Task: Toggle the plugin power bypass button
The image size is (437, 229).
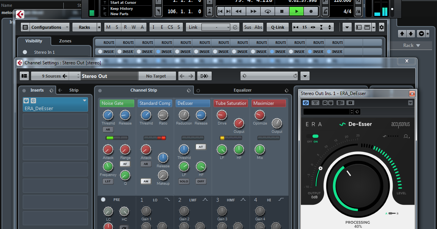Action: pos(305,103)
